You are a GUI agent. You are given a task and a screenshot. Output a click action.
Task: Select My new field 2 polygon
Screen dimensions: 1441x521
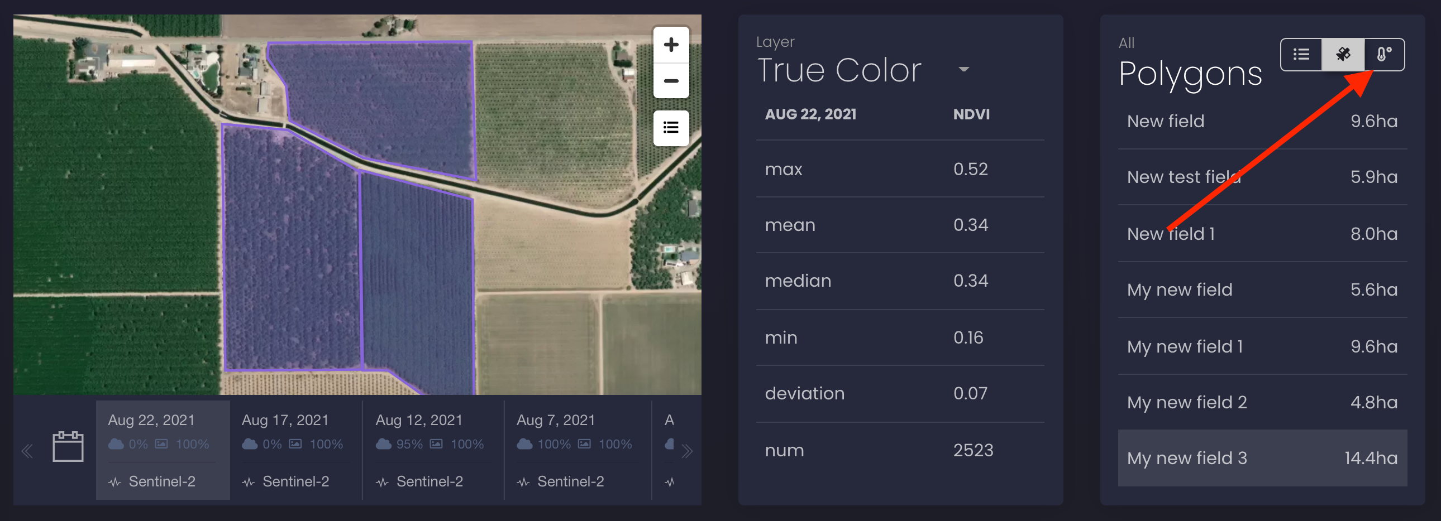click(x=1262, y=402)
